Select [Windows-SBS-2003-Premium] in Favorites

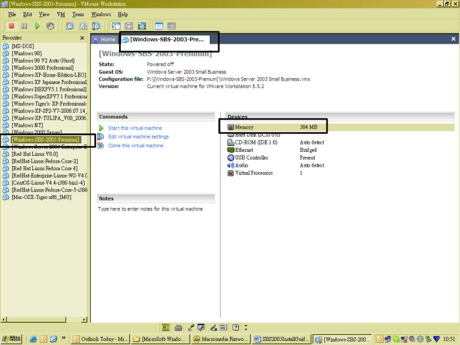click(45, 140)
